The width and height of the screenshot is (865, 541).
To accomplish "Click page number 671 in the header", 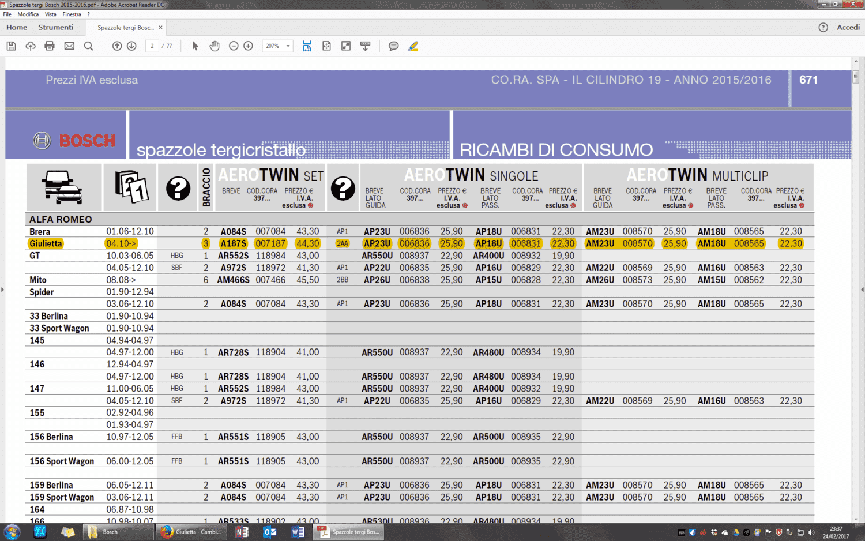I will click(808, 80).
